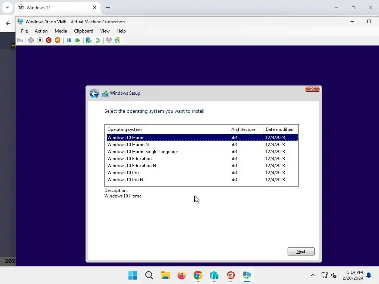379x284 pixels.
Task: Open the Help menu
Action: tap(121, 31)
